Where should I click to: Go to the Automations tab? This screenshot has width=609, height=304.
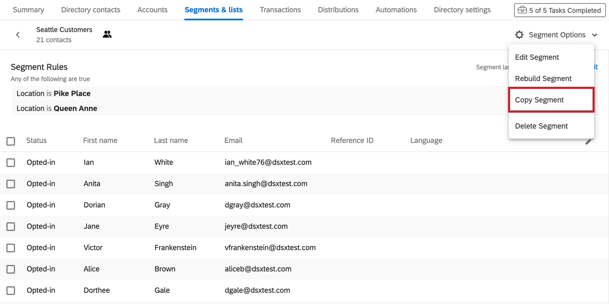tap(396, 10)
